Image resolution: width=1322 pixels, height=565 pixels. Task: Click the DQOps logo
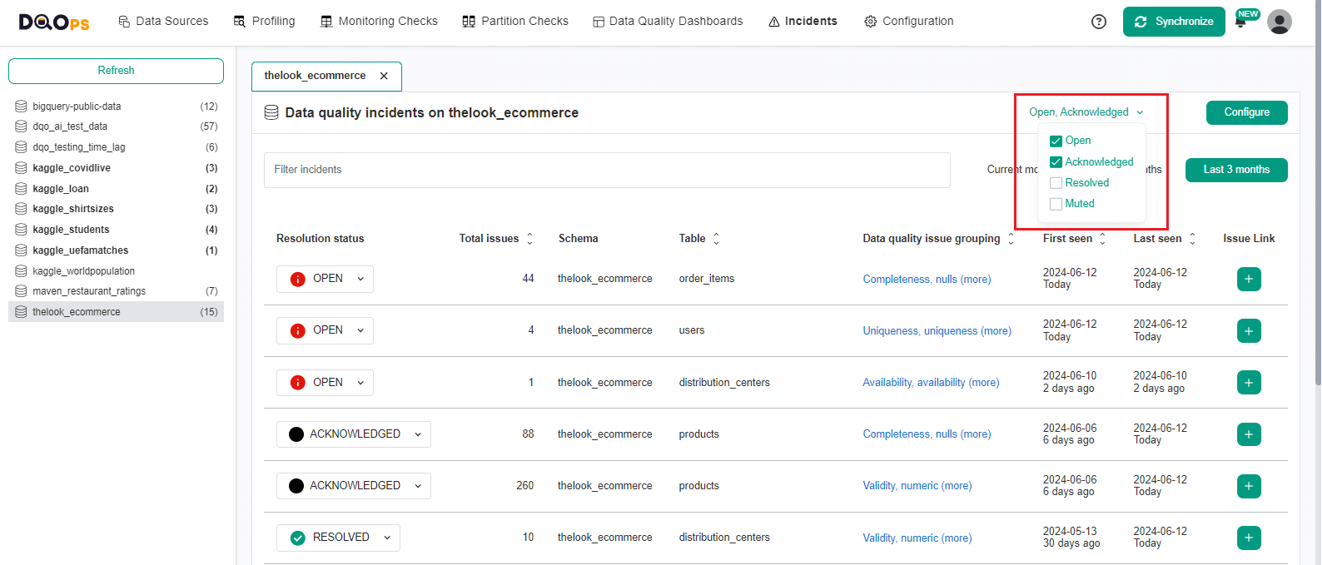tap(54, 22)
